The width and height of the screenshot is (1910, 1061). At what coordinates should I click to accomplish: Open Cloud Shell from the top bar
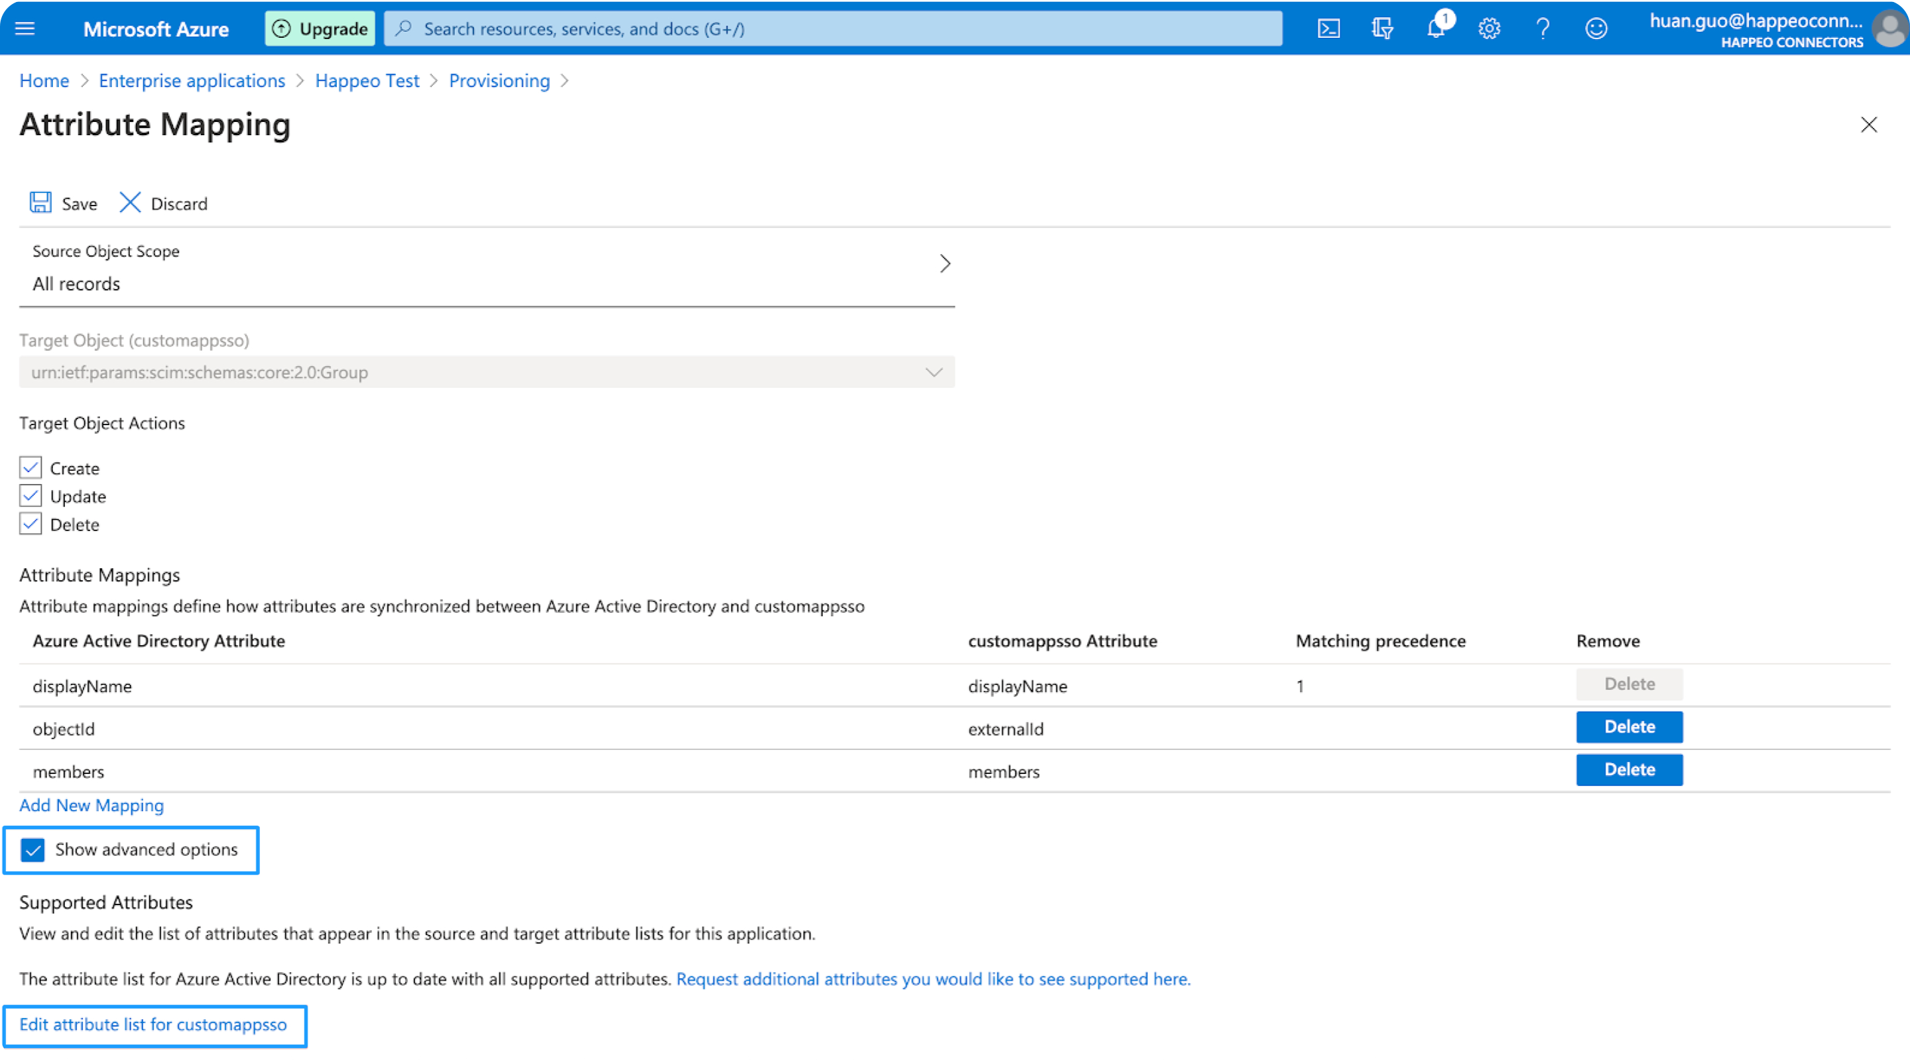pyautogui.click(x=1328, y=28)
